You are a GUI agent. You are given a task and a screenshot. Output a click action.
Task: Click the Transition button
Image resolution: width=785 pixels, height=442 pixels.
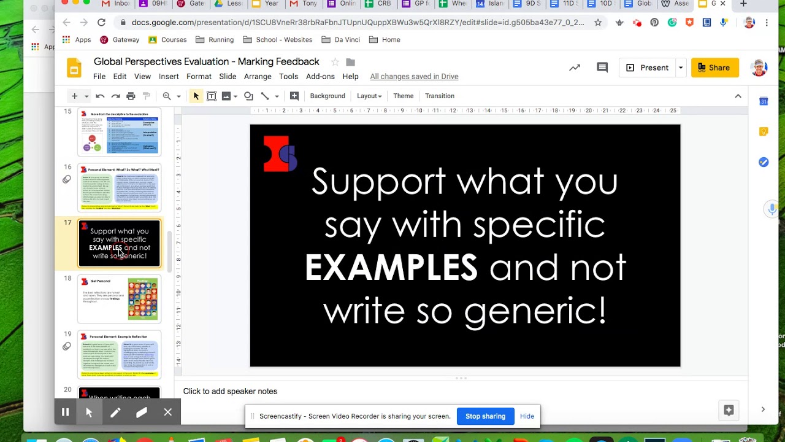440,96
